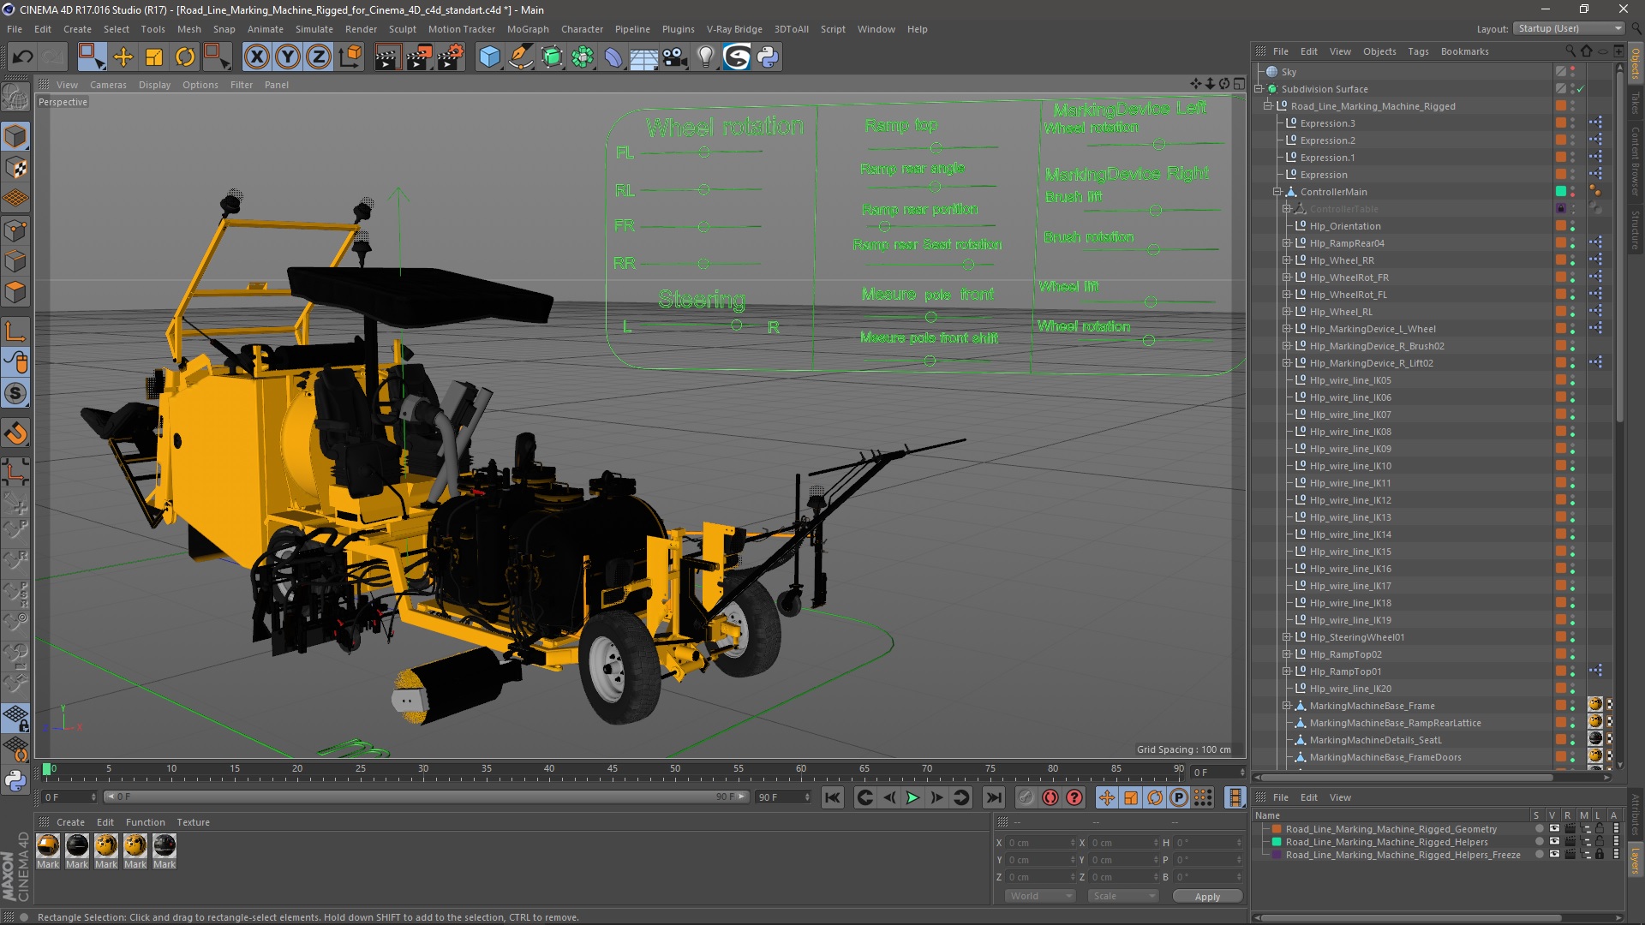Expand MarkingMachineBase_Frame node
Viewport: 1645px width, 925px height.
[1287, 706]
